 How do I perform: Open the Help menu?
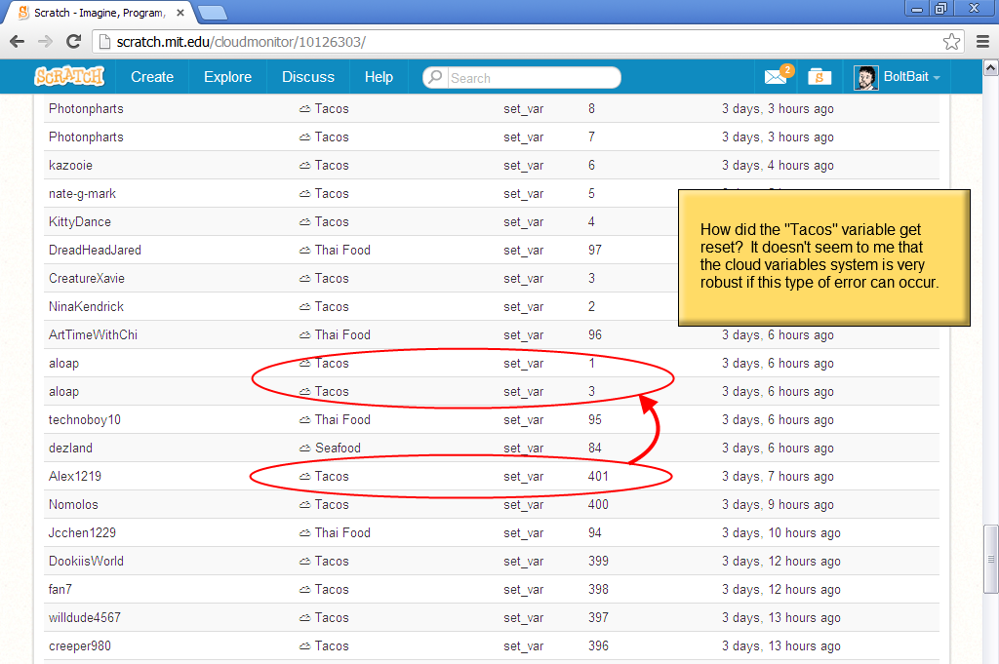click(x=379, y=77)
